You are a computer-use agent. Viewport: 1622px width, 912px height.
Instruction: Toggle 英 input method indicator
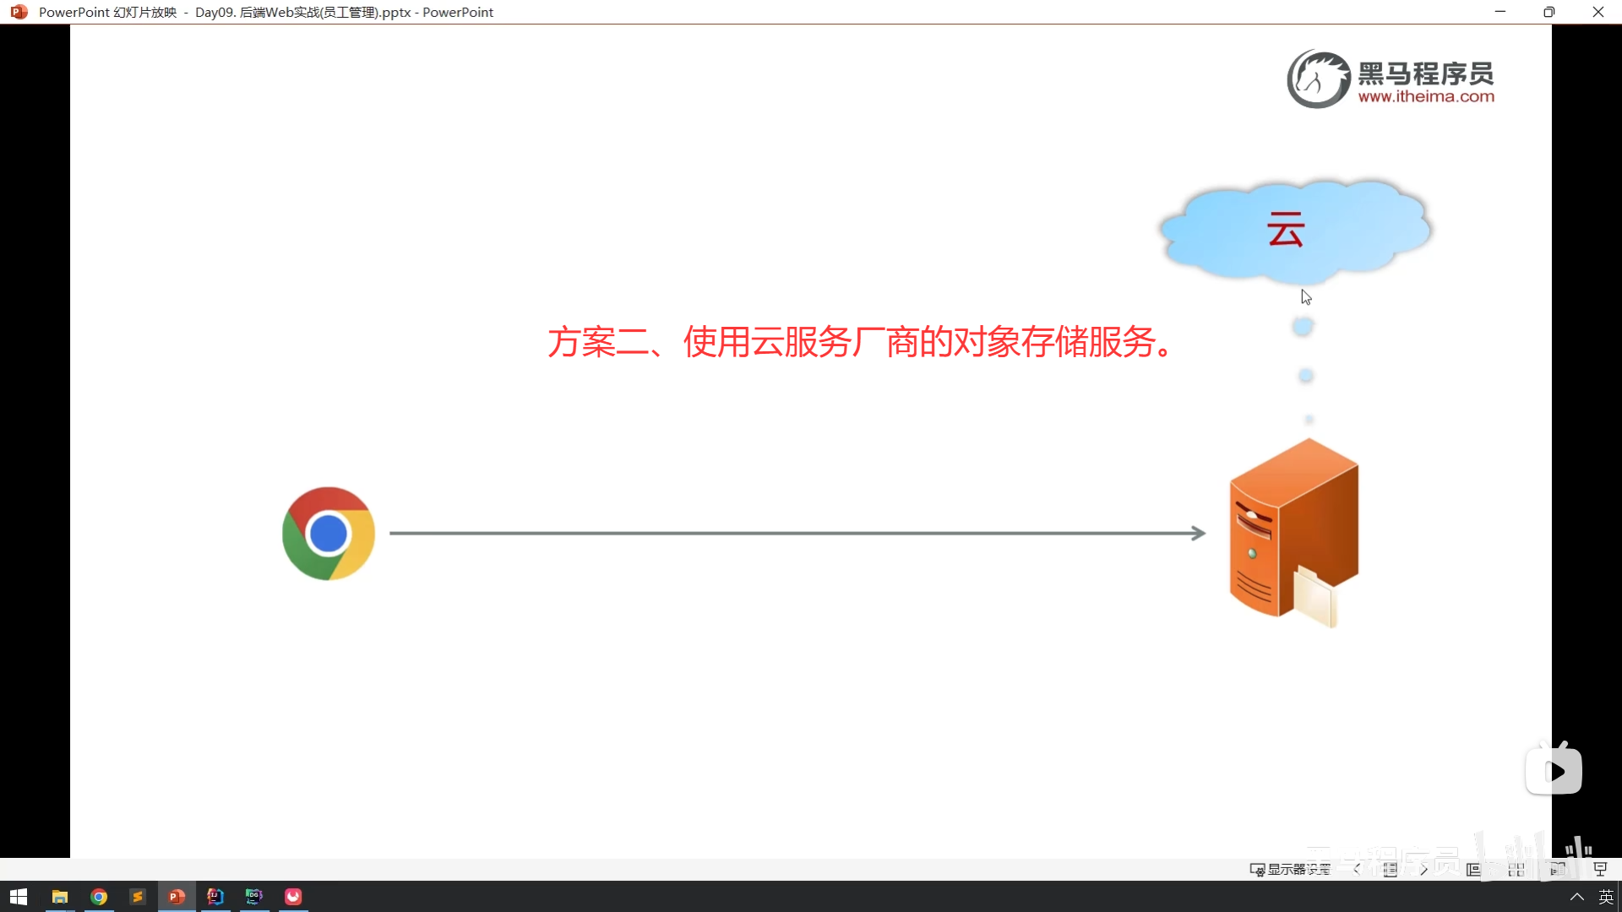click(1606, 896)
